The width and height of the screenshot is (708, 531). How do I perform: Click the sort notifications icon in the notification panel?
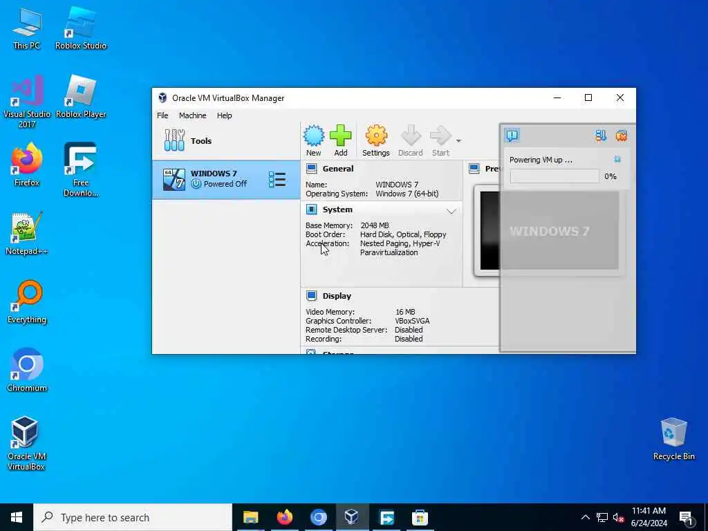[601, 136]
